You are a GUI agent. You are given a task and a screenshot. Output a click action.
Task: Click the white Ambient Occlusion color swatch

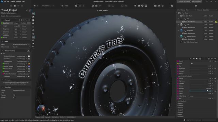coord(29,56)
